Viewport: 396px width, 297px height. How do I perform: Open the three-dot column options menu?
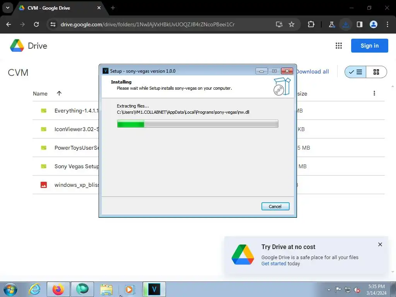coord(374,93)
